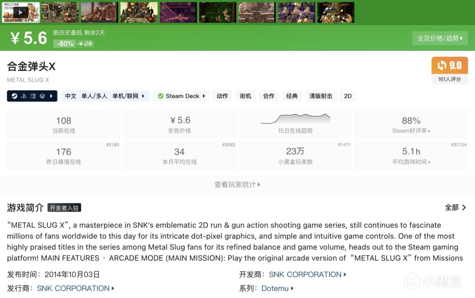Click the 2014年10月03日 release date
This screenshot has height=298, width=475.
(x=72, y=274)
